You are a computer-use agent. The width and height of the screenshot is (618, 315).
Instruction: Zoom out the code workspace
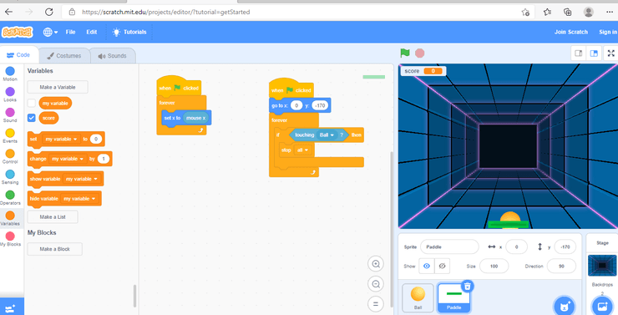(376, 284)
